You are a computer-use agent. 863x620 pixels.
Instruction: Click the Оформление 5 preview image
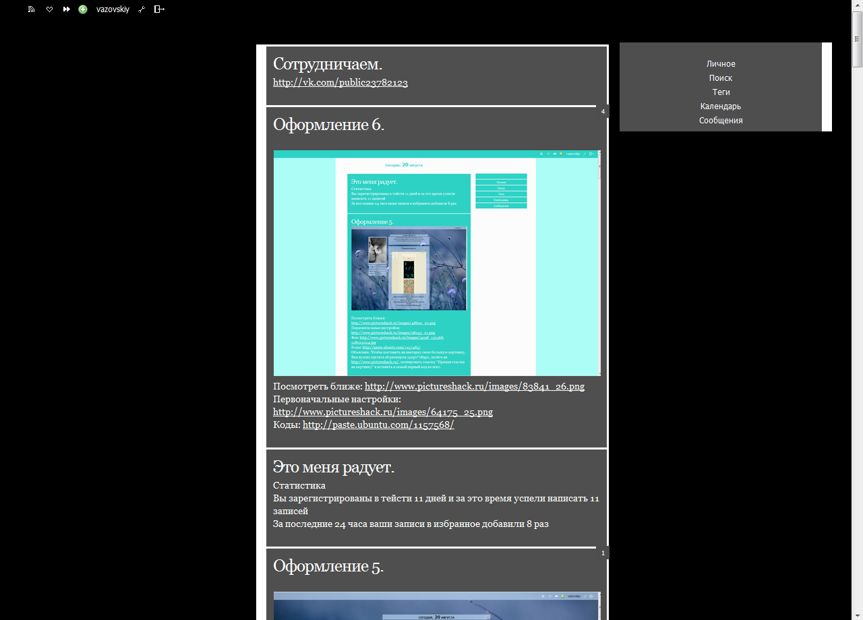click(437, 606)
